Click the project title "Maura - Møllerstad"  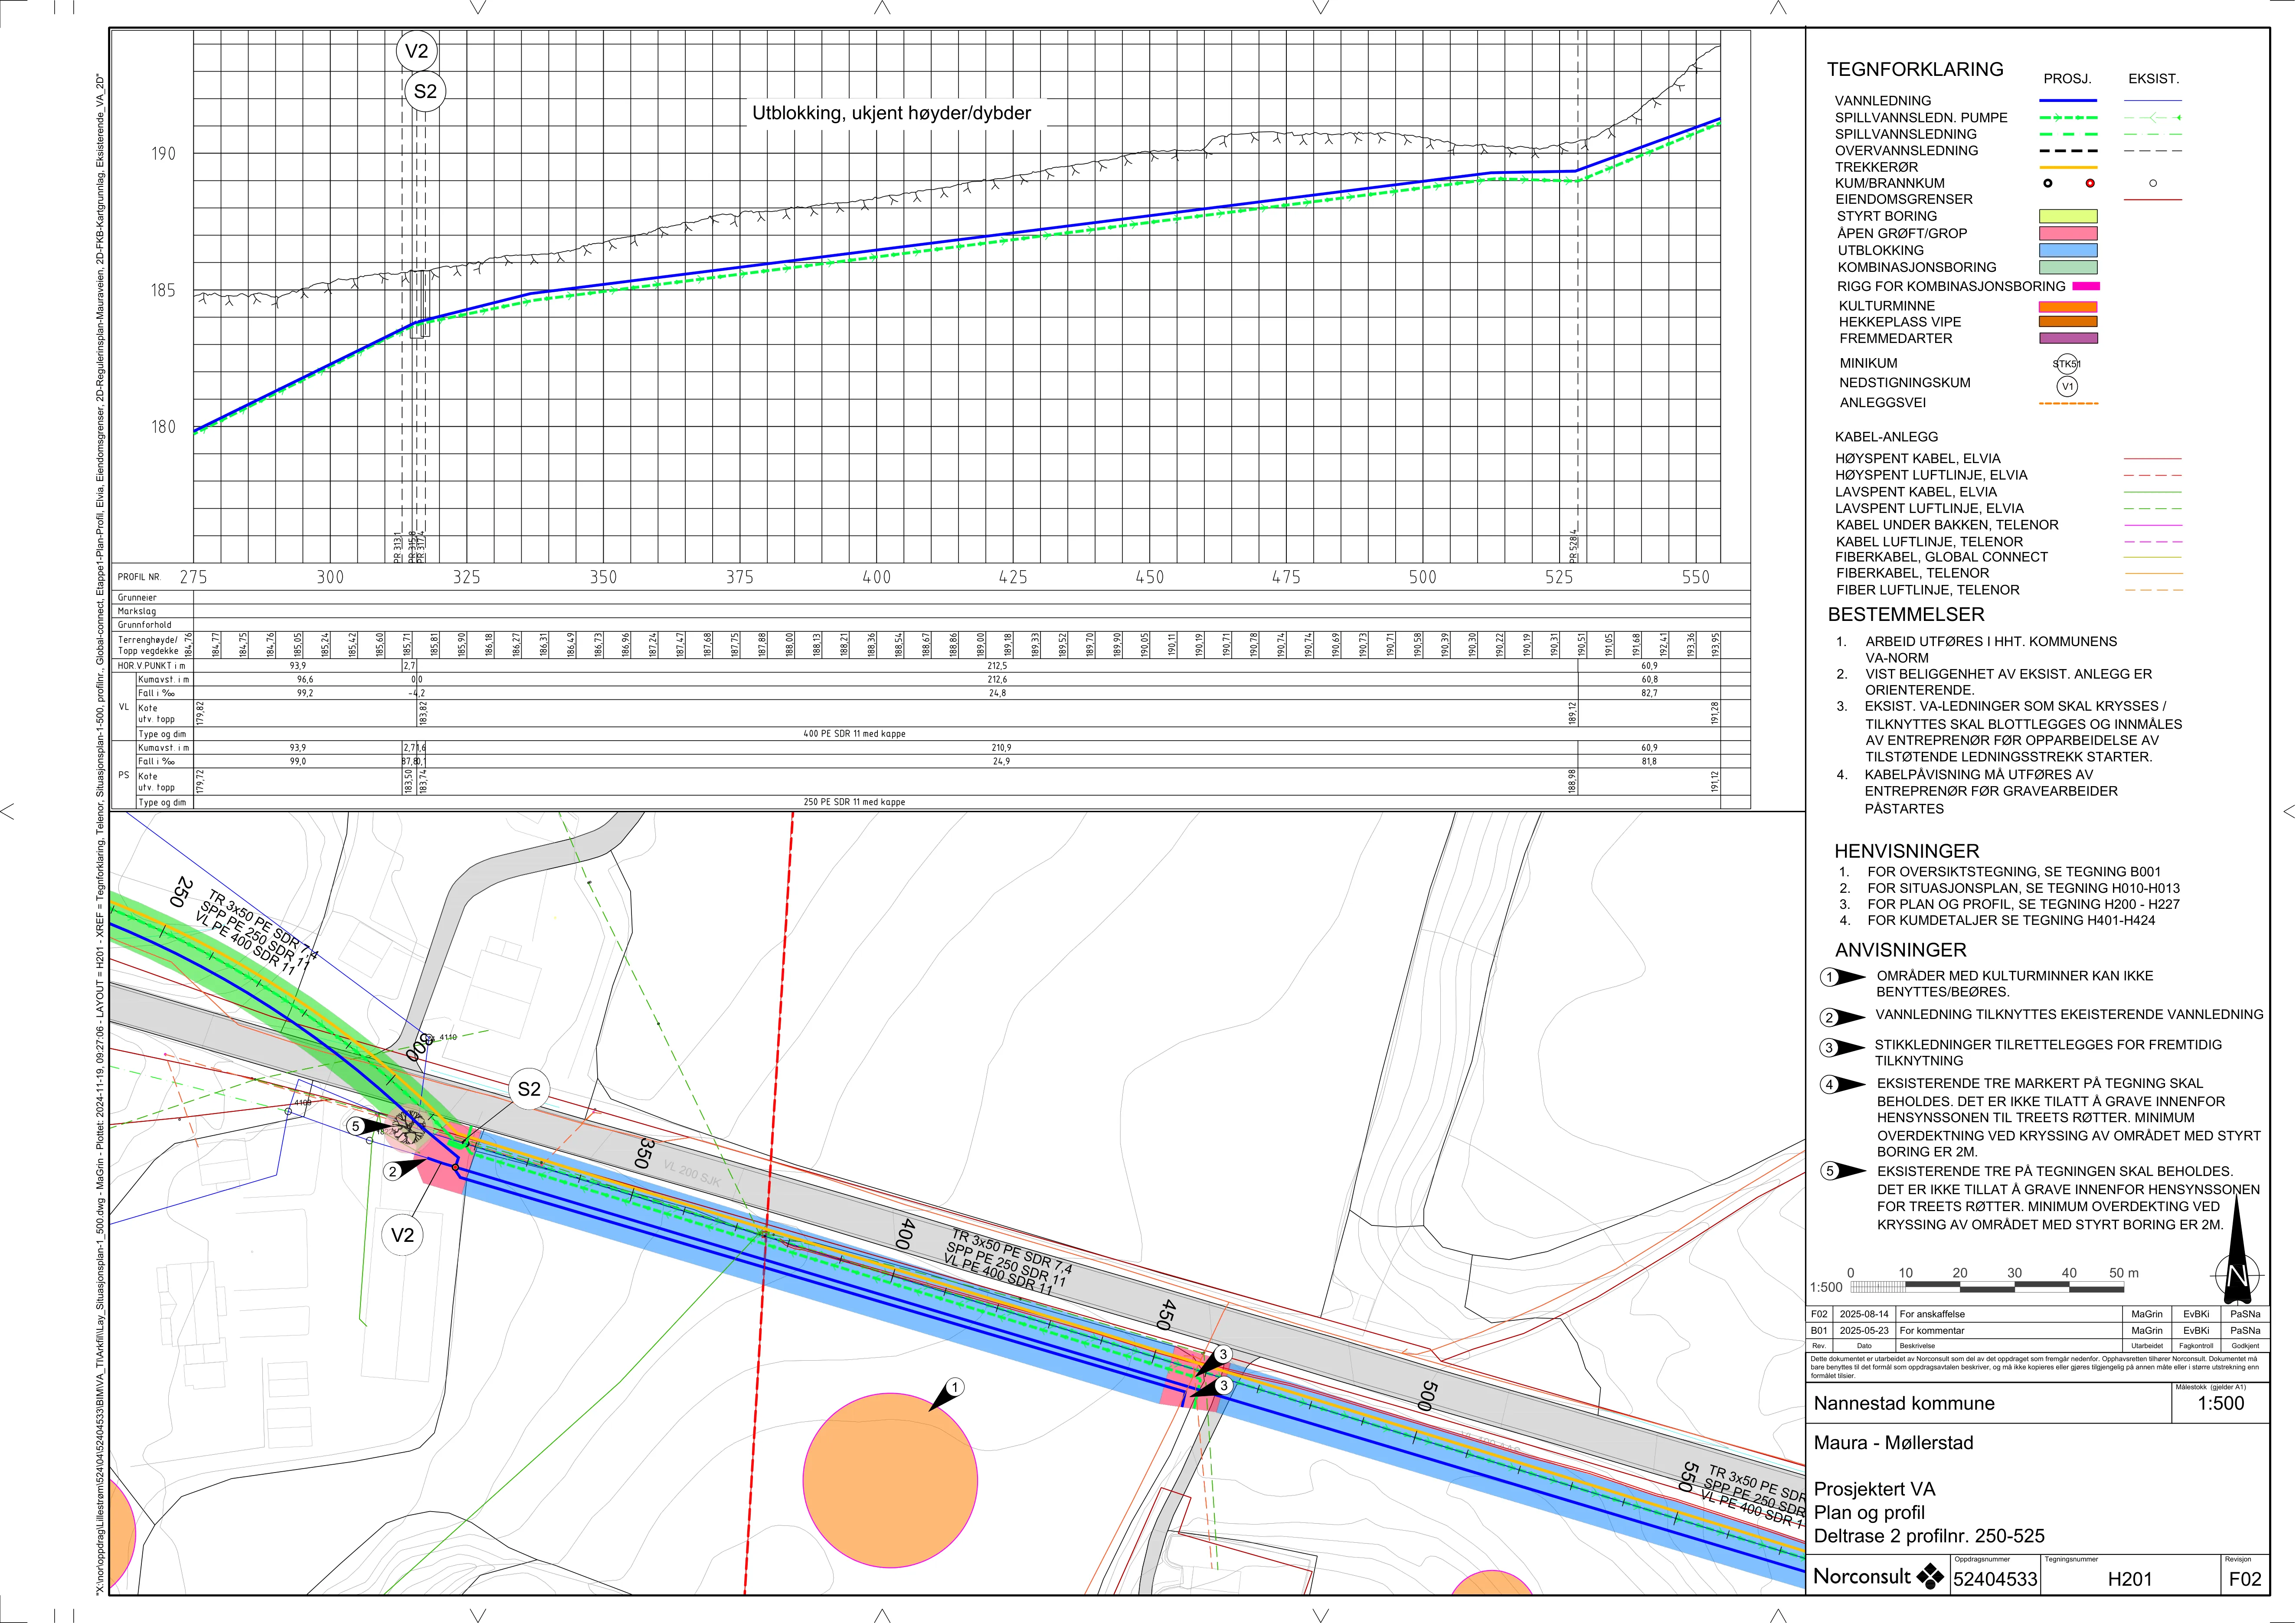pos(1894,1443)
